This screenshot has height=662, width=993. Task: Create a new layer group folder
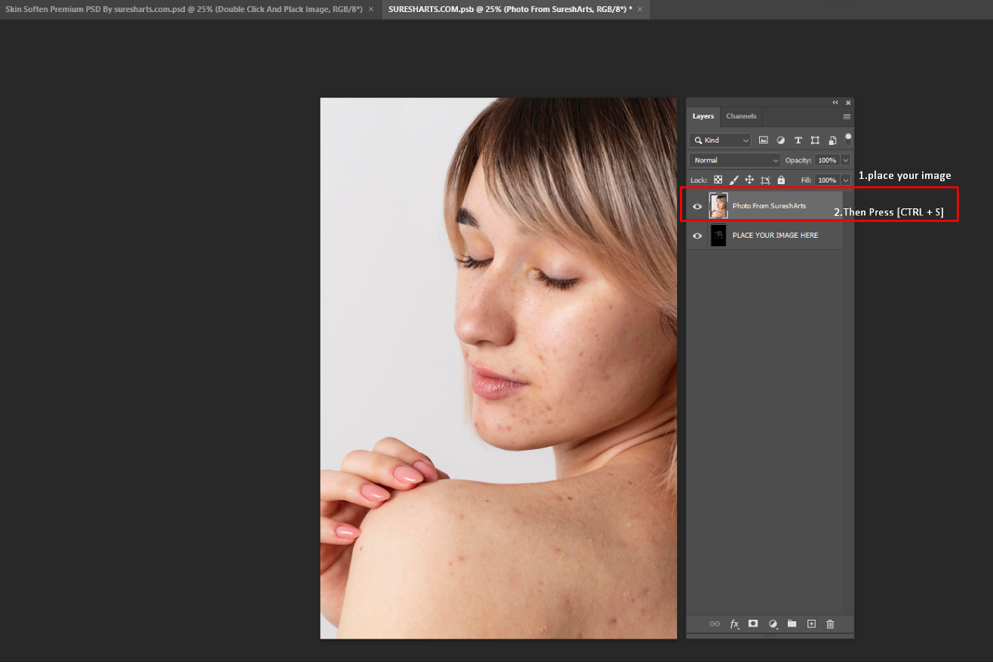click(792, 624)
